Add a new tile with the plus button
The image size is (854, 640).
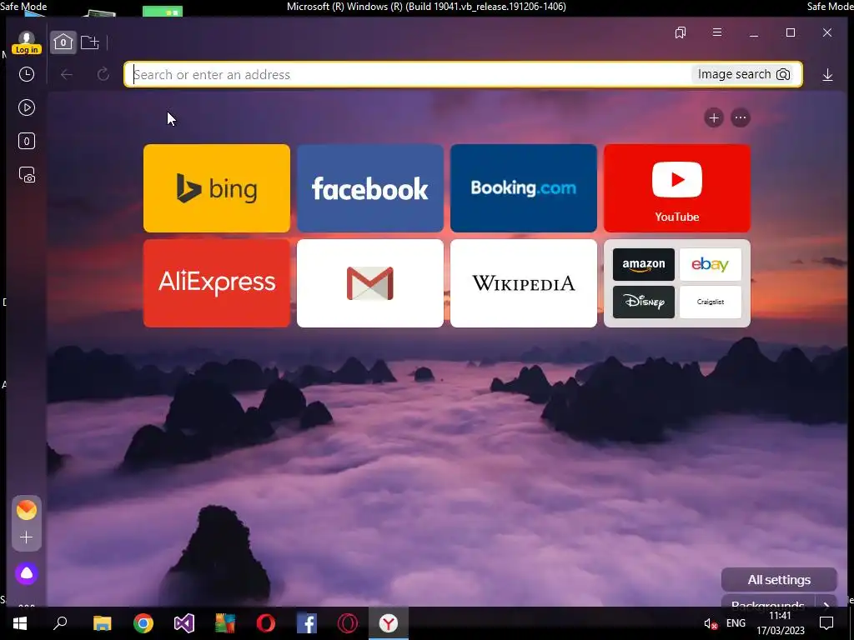tap(714, 117)
